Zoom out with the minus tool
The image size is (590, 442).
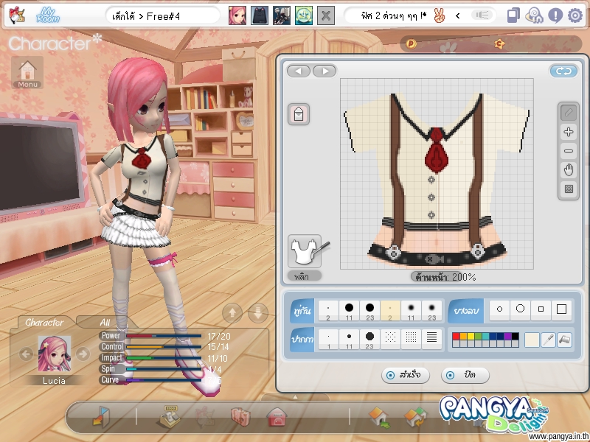(569, 151)
